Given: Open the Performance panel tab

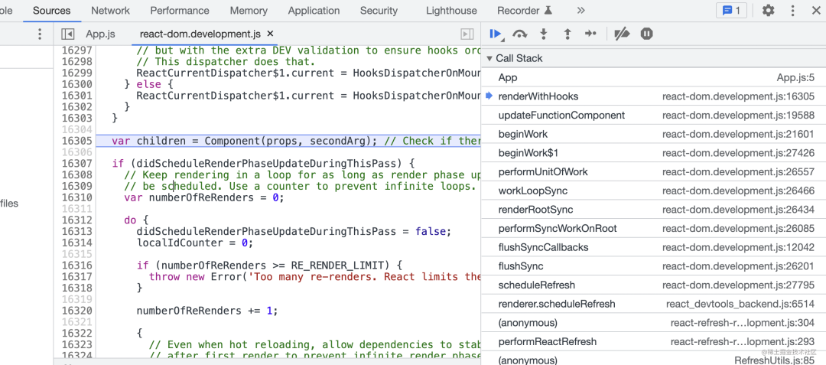Looking at the screenshot, I should 180,11.
